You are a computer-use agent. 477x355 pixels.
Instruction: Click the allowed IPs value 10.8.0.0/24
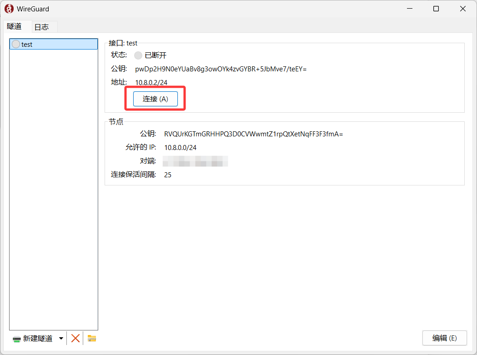click(x=181, y=148)
